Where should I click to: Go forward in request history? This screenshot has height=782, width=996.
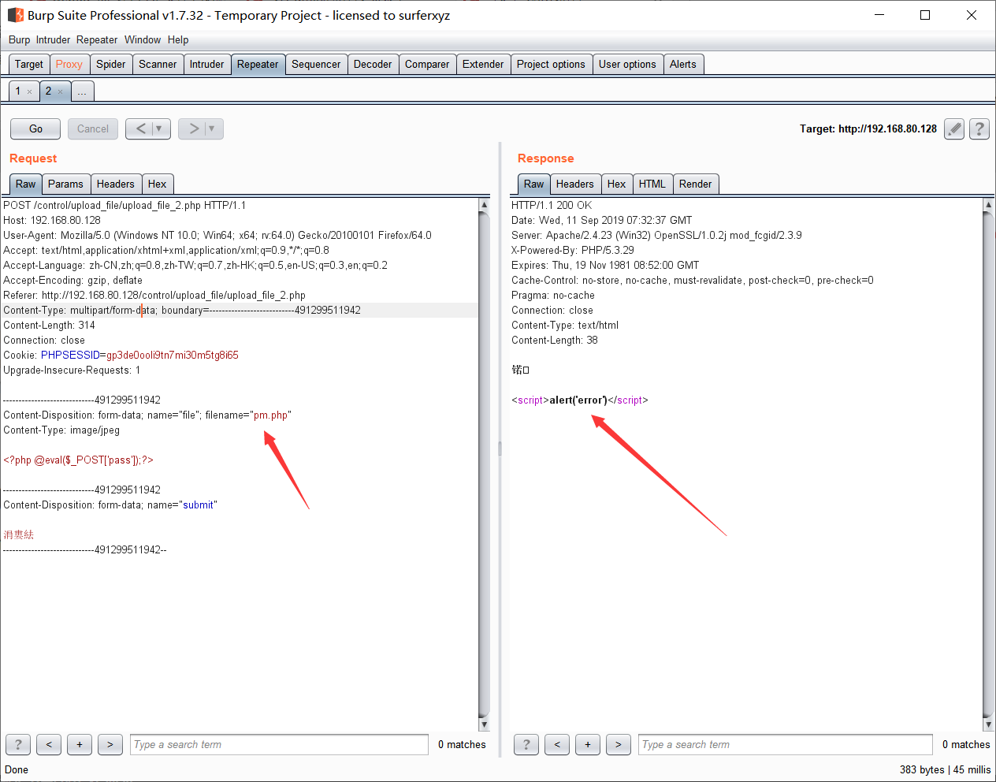193,128
